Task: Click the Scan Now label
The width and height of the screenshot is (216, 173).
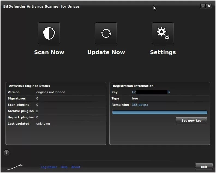Action: [49, 52]
